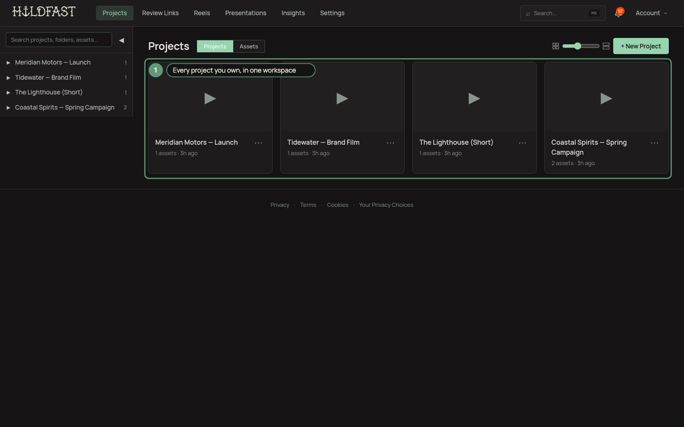Play the Tidewater — Brand Film thumbnail
Screen dimensions: 684x427
(x=342, y=99)
